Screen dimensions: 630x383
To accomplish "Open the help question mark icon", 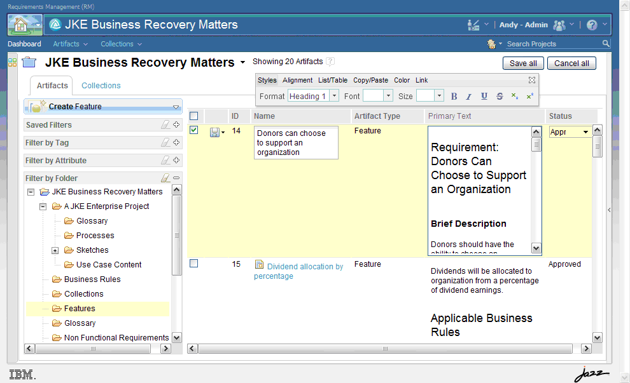I will pyautogui.click(x=591, y=25).
